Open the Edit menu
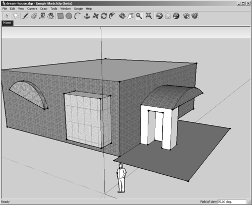 (x=12, y=9)
